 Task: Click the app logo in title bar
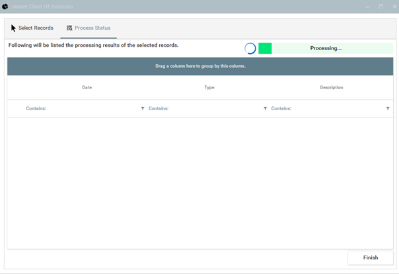pyautogui.click(x=5, y=7)
